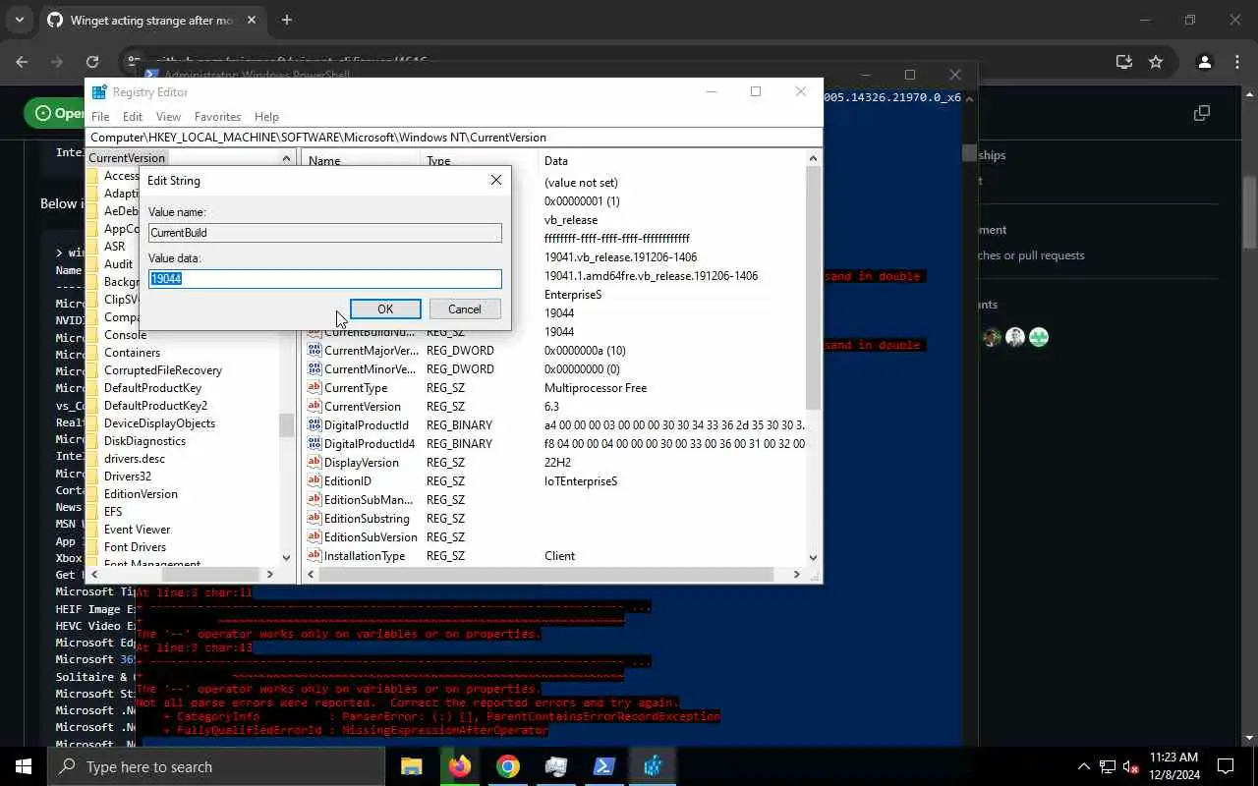Screen dimensions: 1258x786
Task: Switch to Chrome on the taskbar
Action: click(508, 766)
